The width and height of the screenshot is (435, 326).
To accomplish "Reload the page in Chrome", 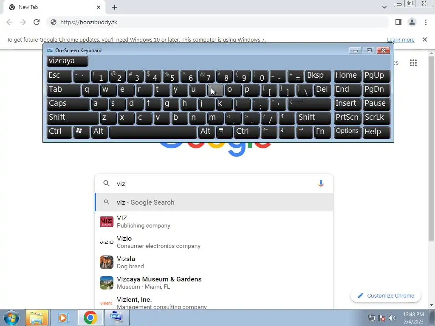I will pos(37,22).
